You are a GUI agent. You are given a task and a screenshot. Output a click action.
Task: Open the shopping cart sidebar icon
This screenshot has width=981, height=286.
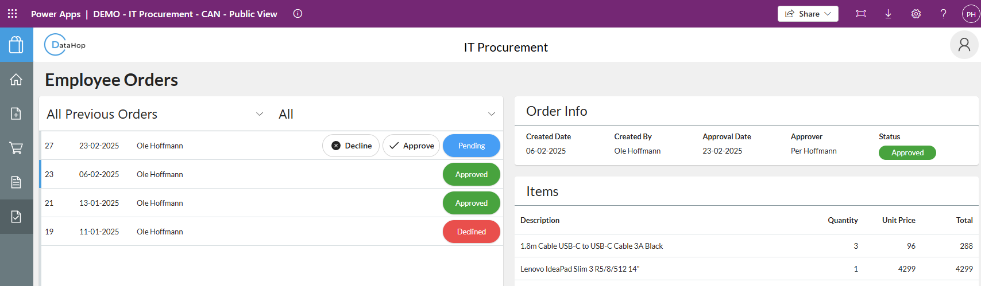click(x=16, y=148)
